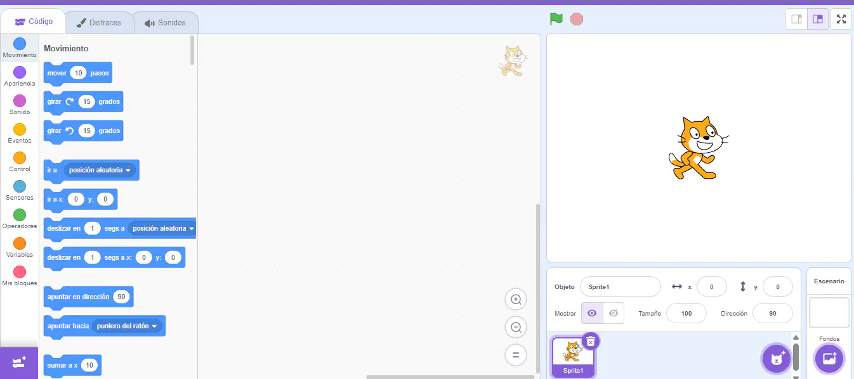
Task: Start the project with the green flag
Action: (556, 19)
